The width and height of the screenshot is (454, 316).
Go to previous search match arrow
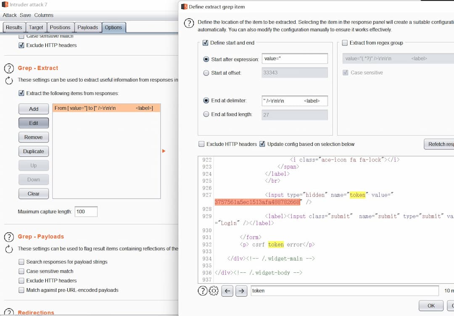pos(227,290)
